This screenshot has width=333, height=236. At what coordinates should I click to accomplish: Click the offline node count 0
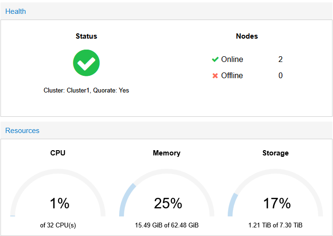click(x=281, y=75)
